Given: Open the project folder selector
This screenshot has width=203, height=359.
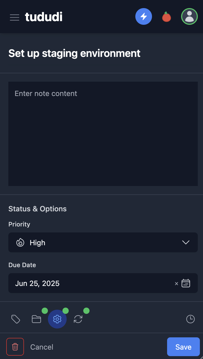Looking at the screenshot, I should pyautogui.click(x=36, y=319).
